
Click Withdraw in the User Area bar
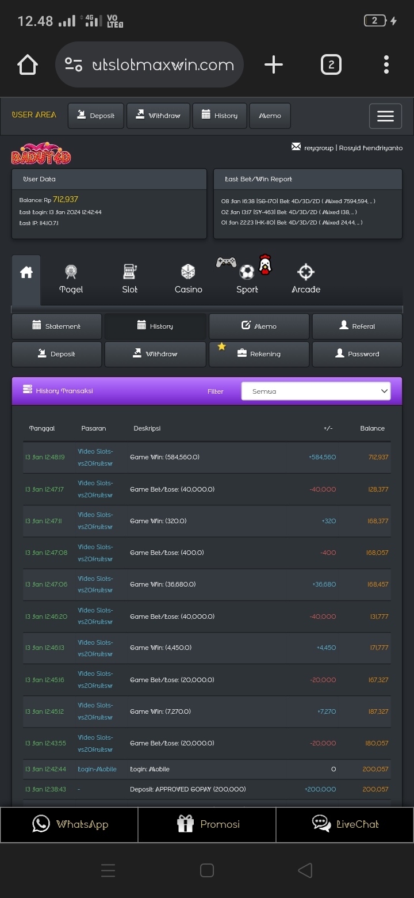coord(158,116)
